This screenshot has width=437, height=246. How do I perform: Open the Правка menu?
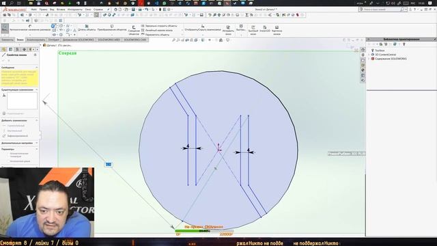tap(43, 10)
